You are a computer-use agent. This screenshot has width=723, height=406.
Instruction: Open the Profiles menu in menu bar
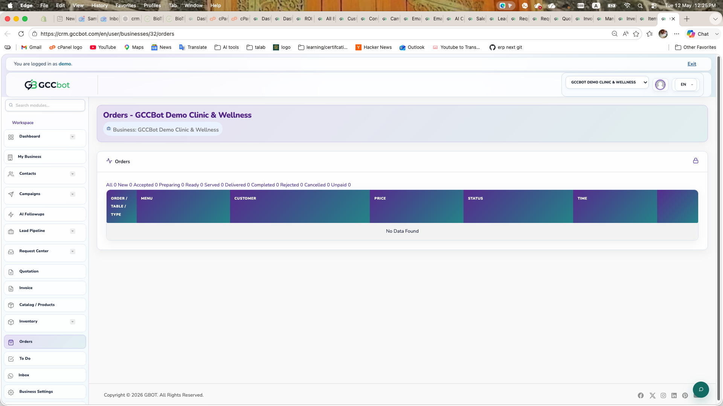tap(152, 5)
